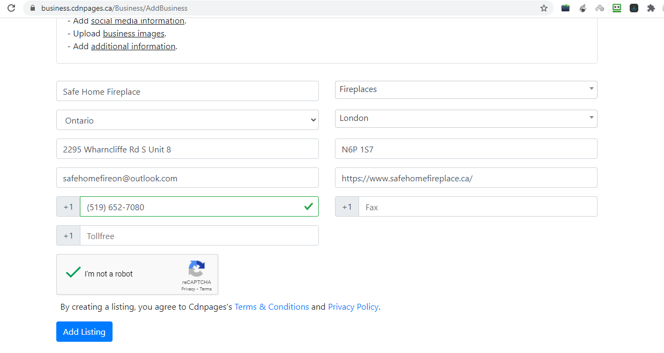The width and height of the screenshot is (664, 353).
Task: Expand the Ontario province dropdown
Action: tap(188, 120)
